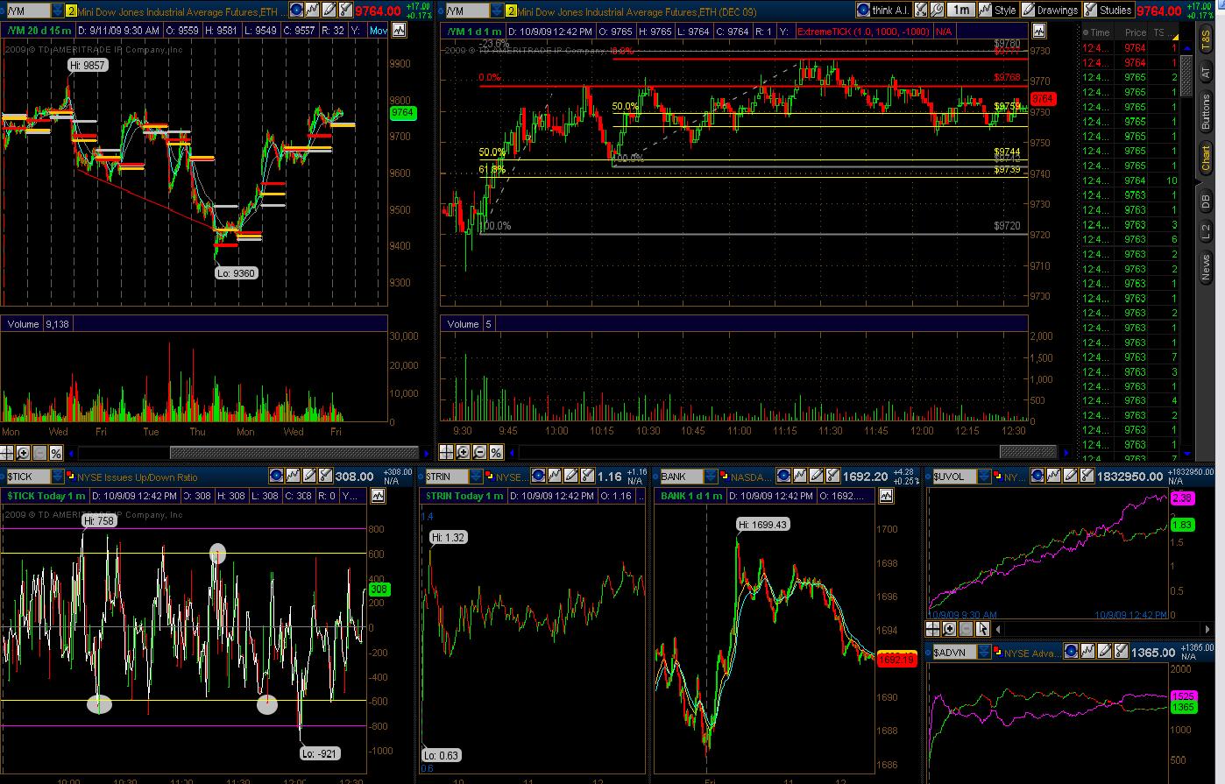
Task: Click pencil icon in $TICK panel header
Action: [x=308, y=476]
